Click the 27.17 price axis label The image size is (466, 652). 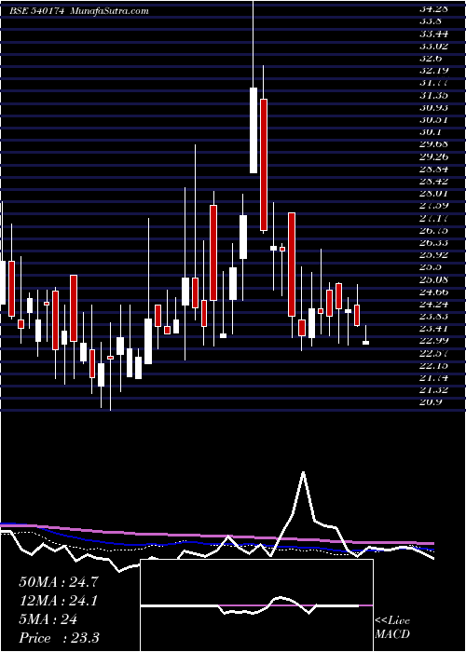[433, 218]
